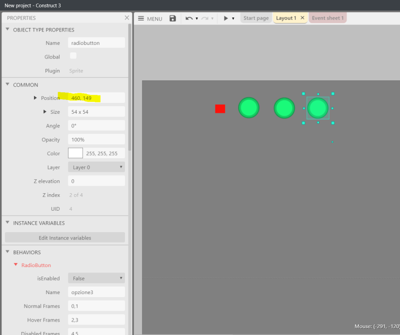Collapse the Object Type Properties section
The image size is (400, 335).
coord(7,29)
